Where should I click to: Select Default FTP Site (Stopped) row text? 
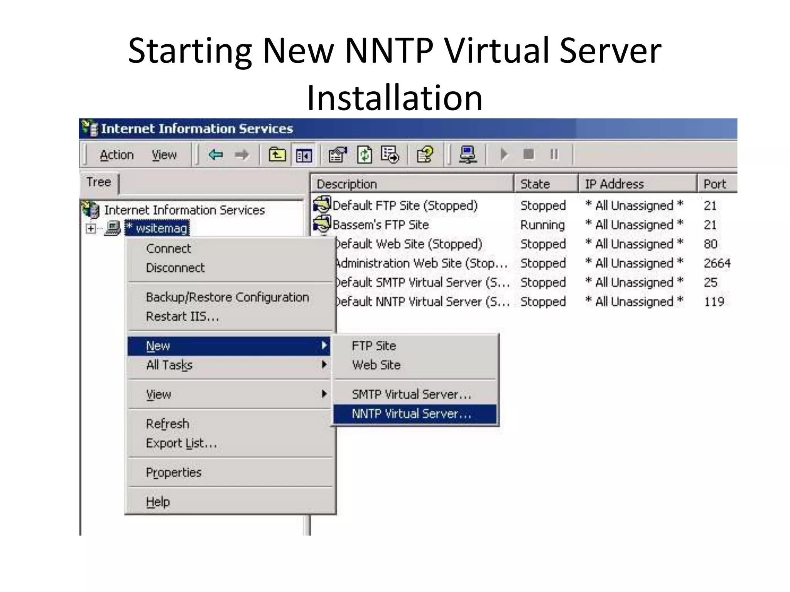405,205
